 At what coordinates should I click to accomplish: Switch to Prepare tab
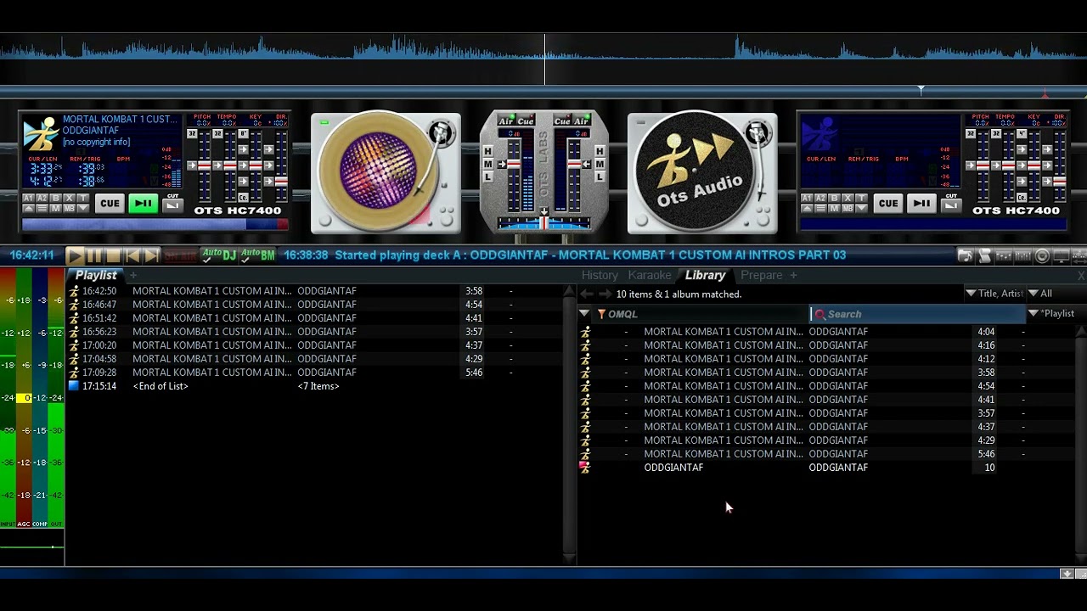761,275
